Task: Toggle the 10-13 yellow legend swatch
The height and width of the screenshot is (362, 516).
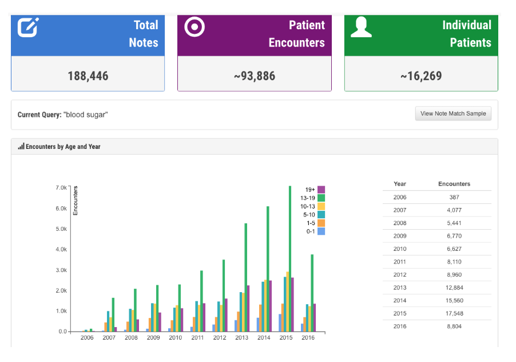Action: point(321,206)
